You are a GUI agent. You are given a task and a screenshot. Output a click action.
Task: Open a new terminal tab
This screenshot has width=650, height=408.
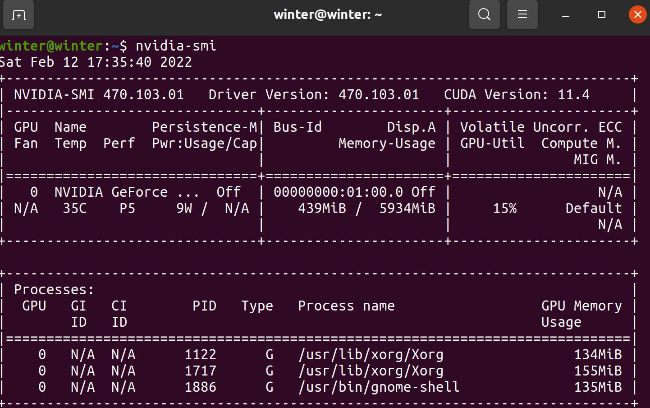click(x=18, y=15)
